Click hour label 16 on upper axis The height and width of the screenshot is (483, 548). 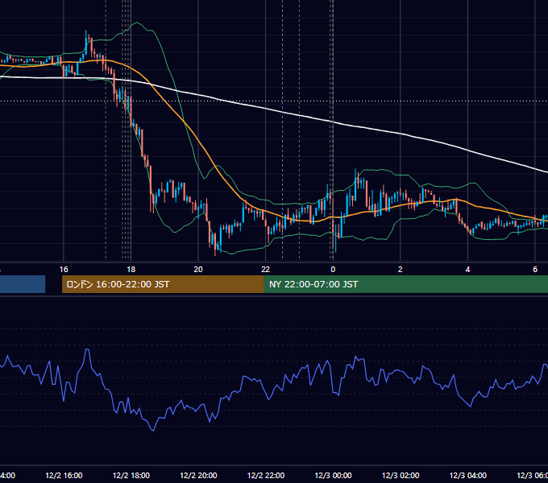point(64,270)
